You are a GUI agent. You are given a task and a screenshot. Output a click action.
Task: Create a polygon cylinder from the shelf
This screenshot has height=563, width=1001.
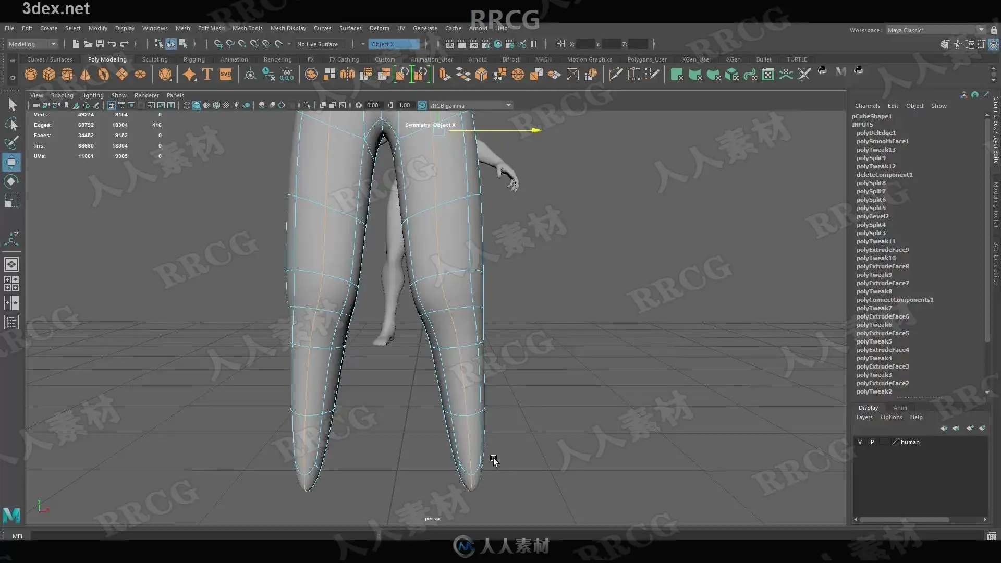[67, 75]
